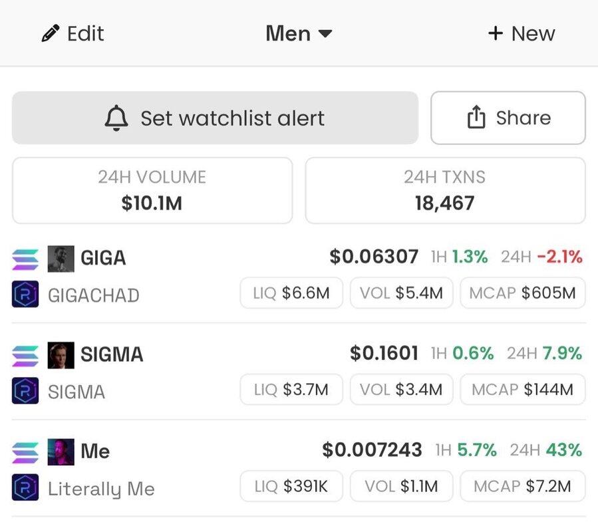Screen dimensions: 598x532
Task: Click the Solana chain icon beside SIGMA
Action: pyautogui.click(x=25, y=355)
